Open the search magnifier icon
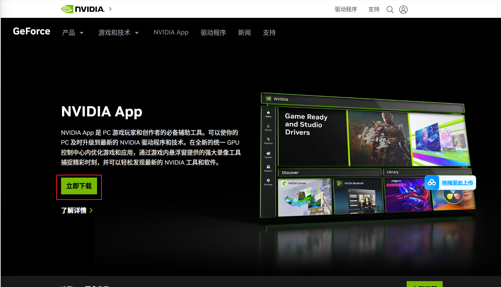This screenshot has height=287, width=501. [390, 10]
